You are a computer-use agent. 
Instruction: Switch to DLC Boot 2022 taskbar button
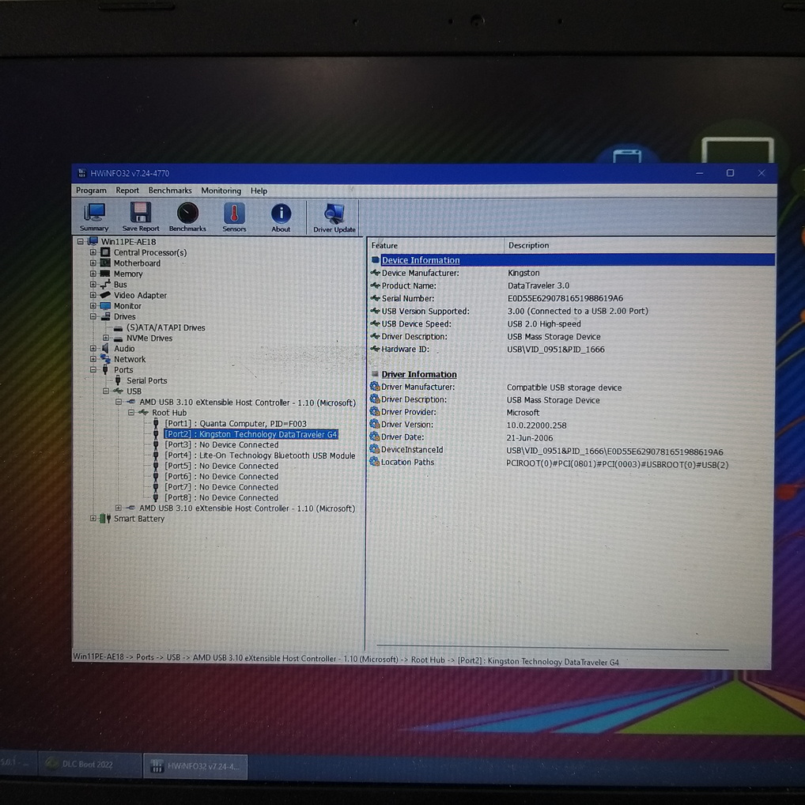point(90,764)
